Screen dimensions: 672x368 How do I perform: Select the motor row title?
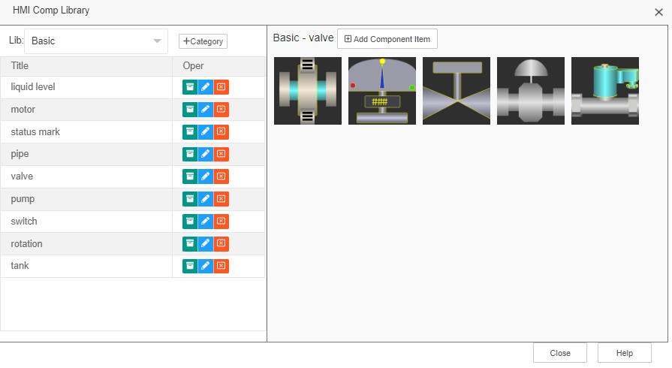pos(23,110)
